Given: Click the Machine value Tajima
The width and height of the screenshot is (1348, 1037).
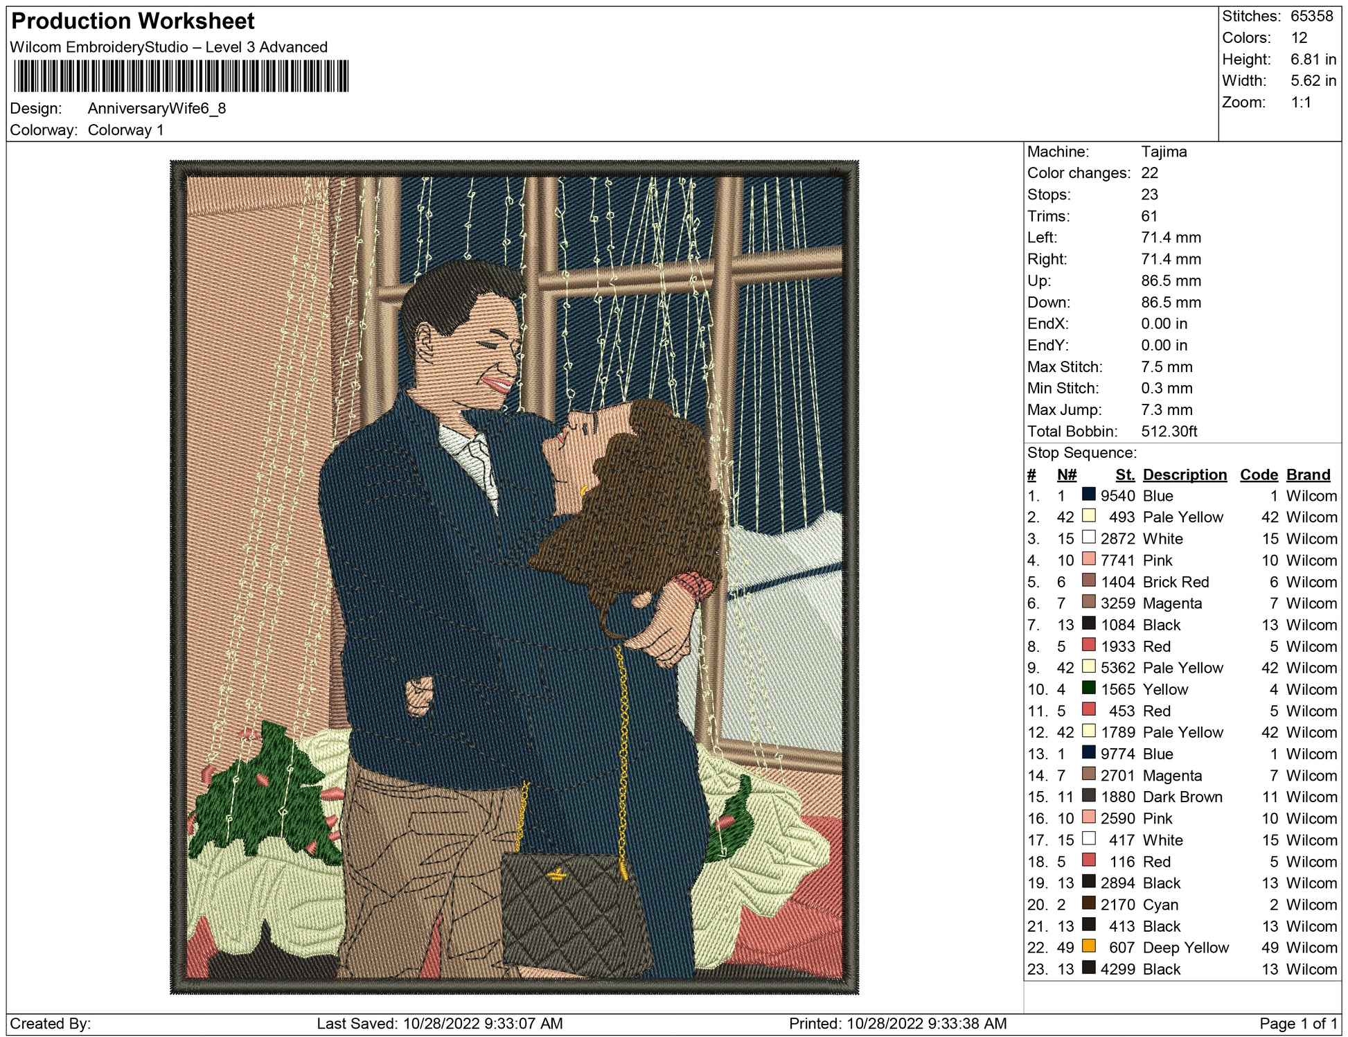Looking at the screenshot, I should (x=1163, y=152).
